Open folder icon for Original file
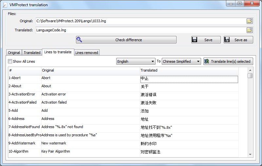262x166 pixels. click(250, 21)
